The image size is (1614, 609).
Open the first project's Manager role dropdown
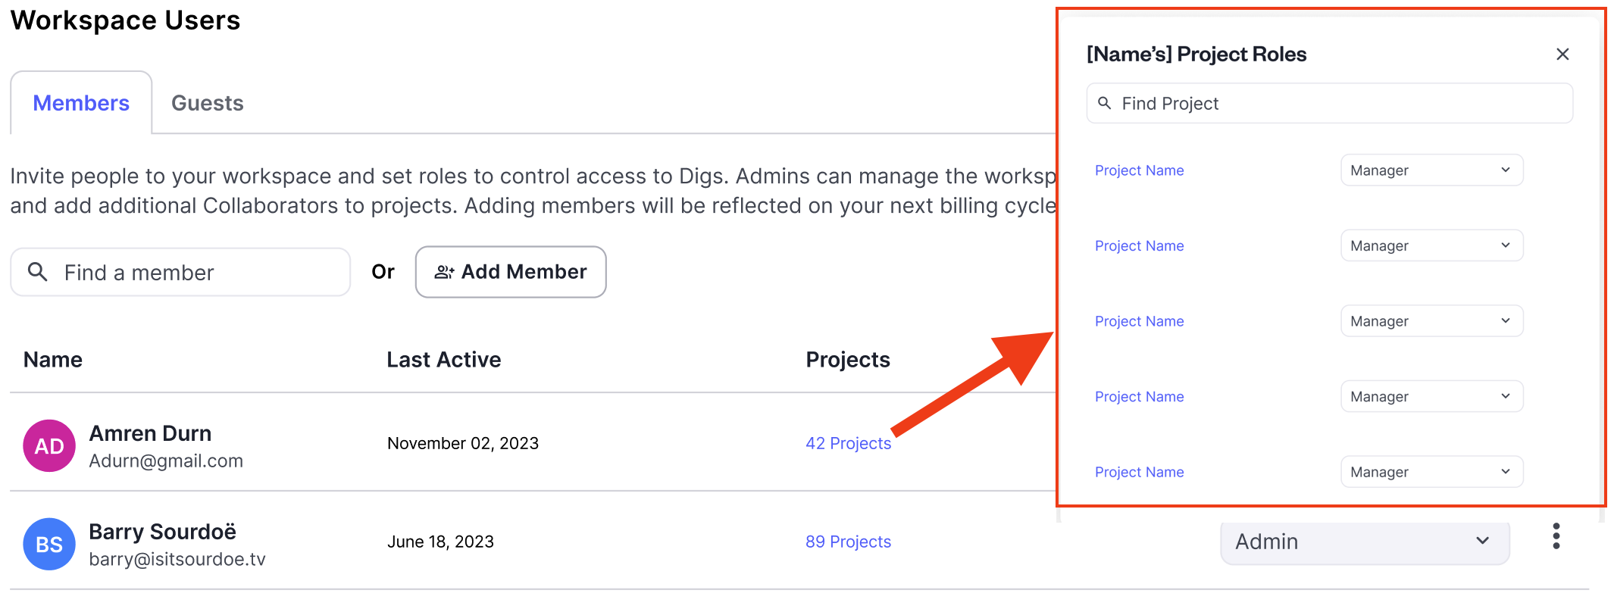click(1431, 170)
